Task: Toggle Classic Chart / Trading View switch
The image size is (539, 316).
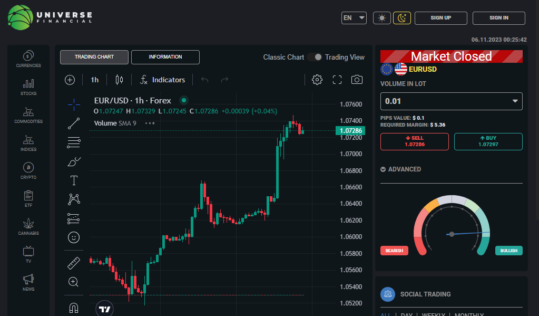Action: [x=315, y=57]
